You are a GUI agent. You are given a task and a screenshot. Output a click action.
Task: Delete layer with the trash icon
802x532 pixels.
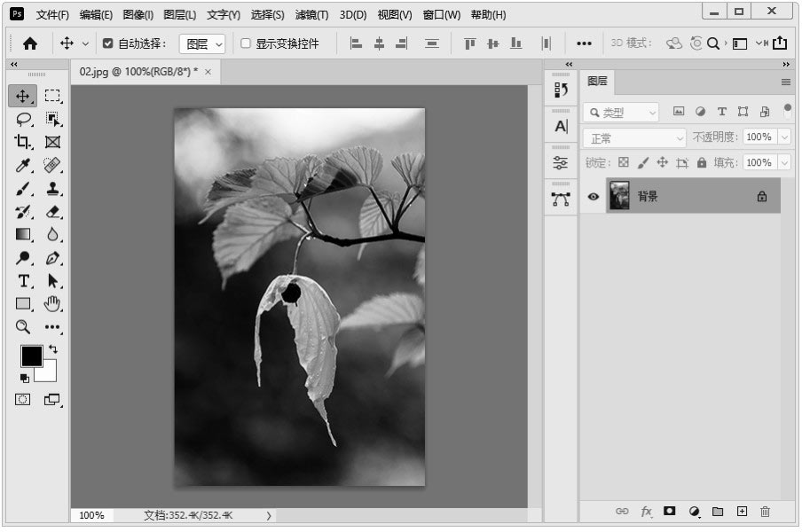point(765,512)
